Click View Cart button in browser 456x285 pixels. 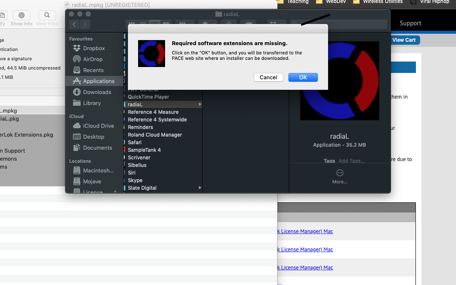pyautogui.click(x=404, y=40)
